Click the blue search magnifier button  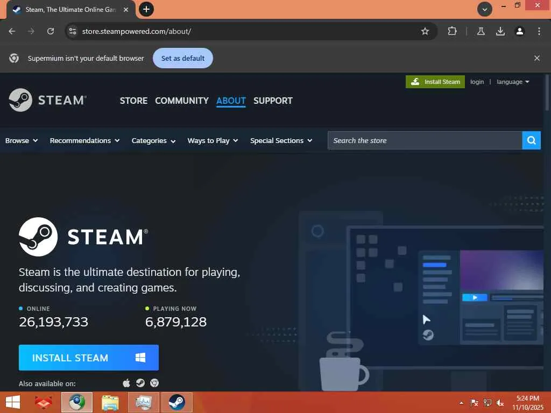(531, 140)
